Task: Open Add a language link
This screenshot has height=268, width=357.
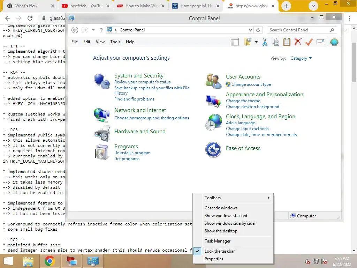Action: pyautogui.click(x=240, y=123)
